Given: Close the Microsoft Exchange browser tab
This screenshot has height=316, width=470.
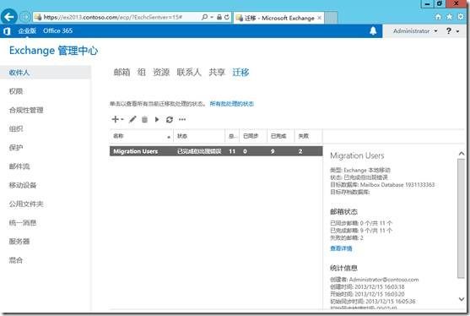Looking at the screenshot, I should [320, 18].
